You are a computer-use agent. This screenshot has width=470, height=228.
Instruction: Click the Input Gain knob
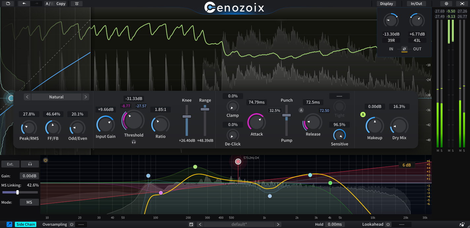(106, 125)
